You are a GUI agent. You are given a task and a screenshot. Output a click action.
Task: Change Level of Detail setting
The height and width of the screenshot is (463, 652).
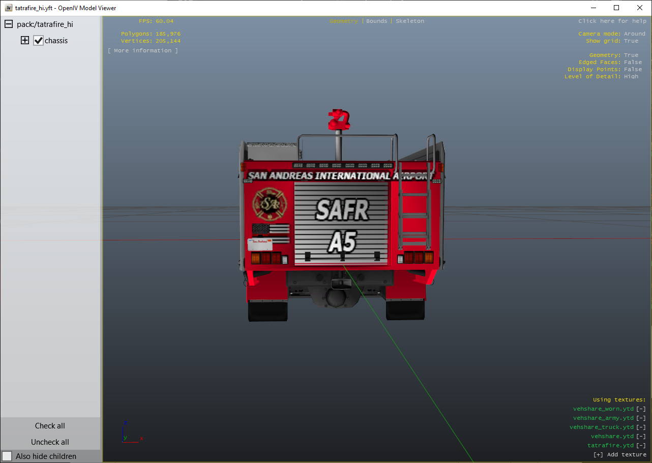pos(631,77)
